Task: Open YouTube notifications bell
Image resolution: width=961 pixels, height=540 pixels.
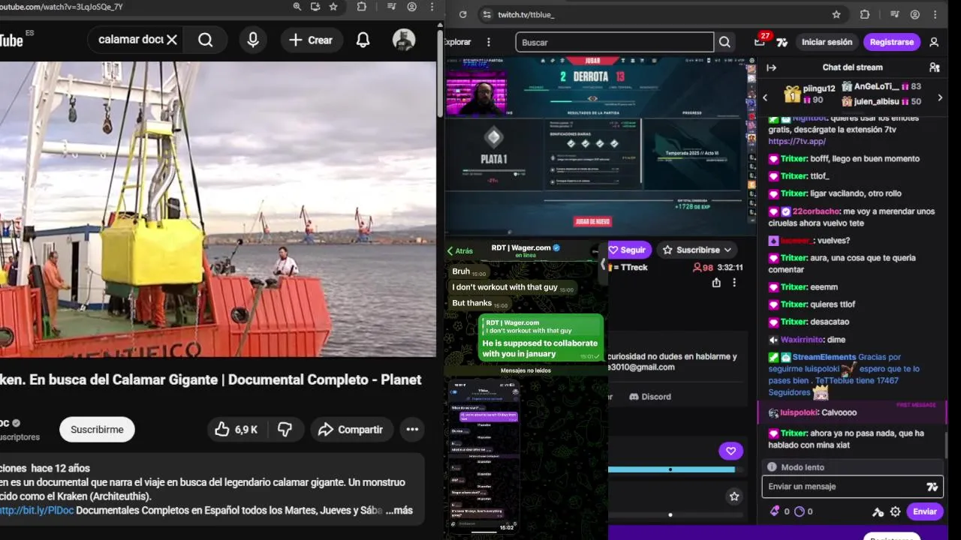Action: click(363, 40)
